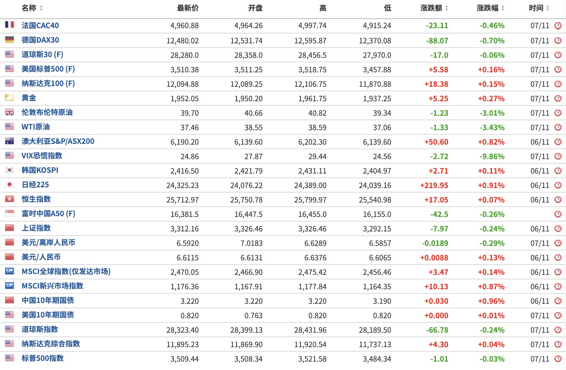Click the percentage -9.86% in VIX row
566x370 pixels.
492,156
